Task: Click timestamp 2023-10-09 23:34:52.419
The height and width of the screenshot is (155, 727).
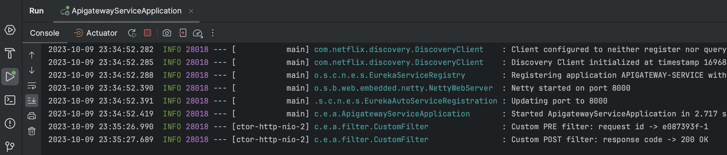Action: (x=101, y=114)
